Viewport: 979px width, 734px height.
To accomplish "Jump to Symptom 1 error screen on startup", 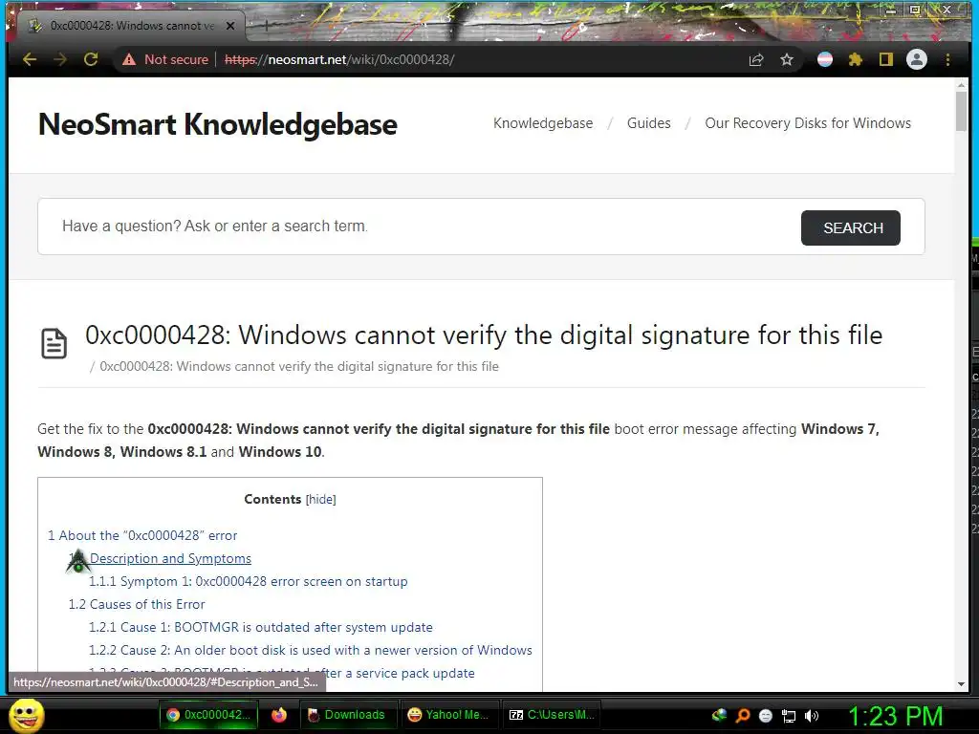I will (x=248, y=581).
